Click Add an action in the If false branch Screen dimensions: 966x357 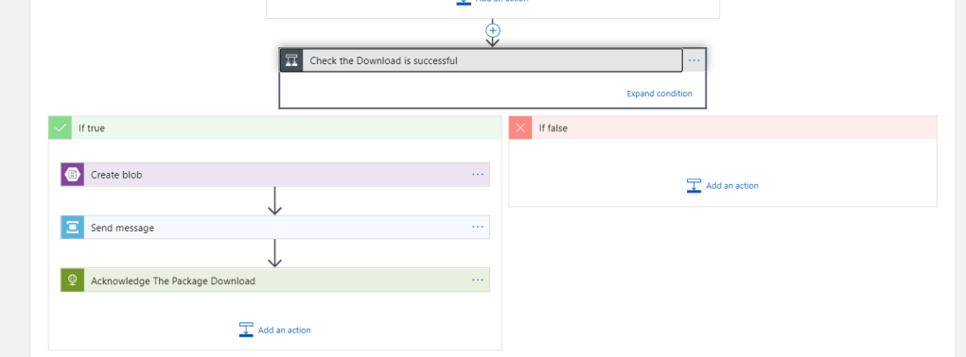coord(732,185)
